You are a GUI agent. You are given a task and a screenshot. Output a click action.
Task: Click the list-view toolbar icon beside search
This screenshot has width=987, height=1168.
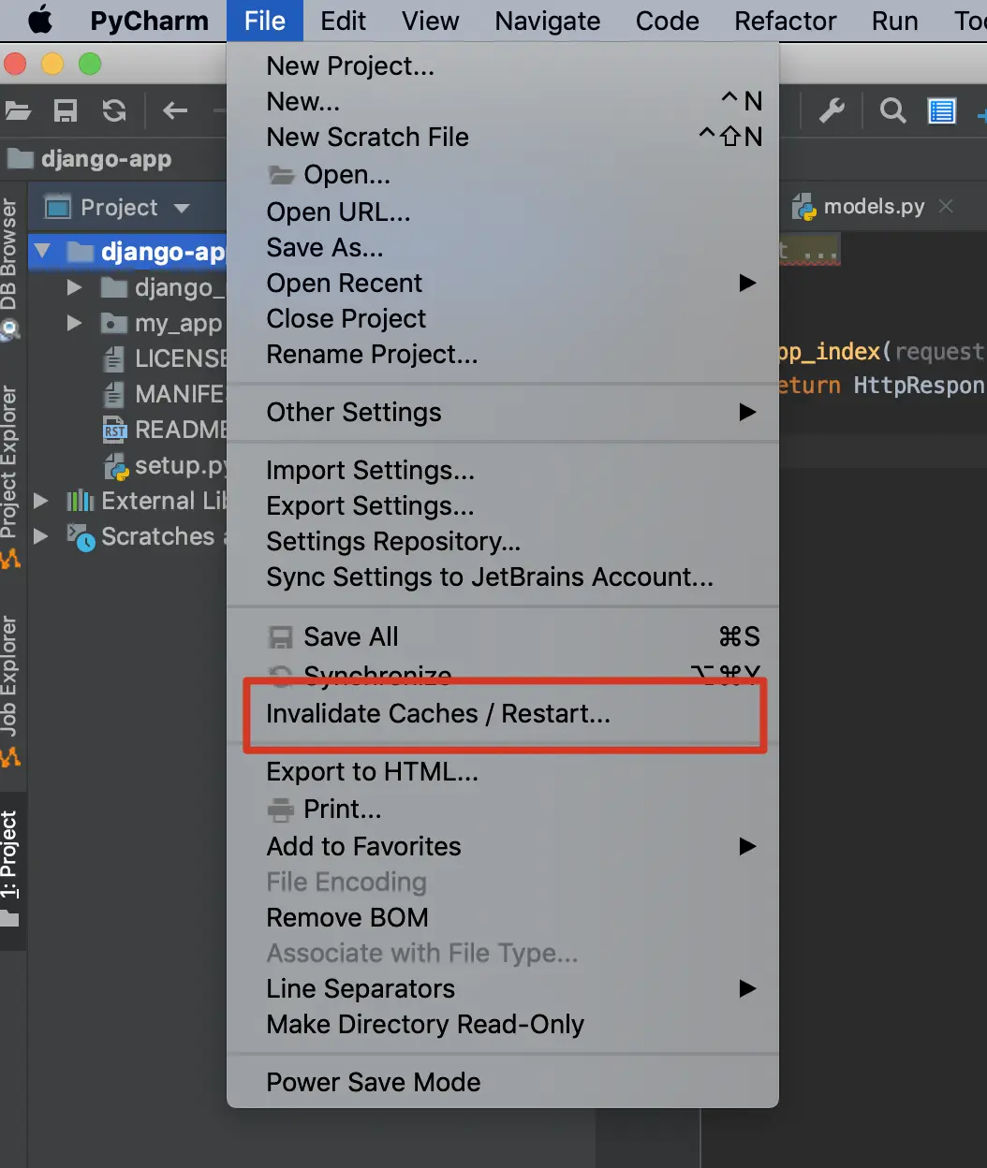941,111
